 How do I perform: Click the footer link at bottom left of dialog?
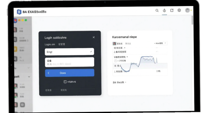(48, 90)
